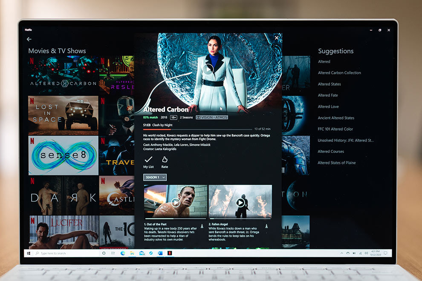This screenshot has width=422, height=281.
Task: Open the Travelers thumbnail
Action: [x=117, y=155]
